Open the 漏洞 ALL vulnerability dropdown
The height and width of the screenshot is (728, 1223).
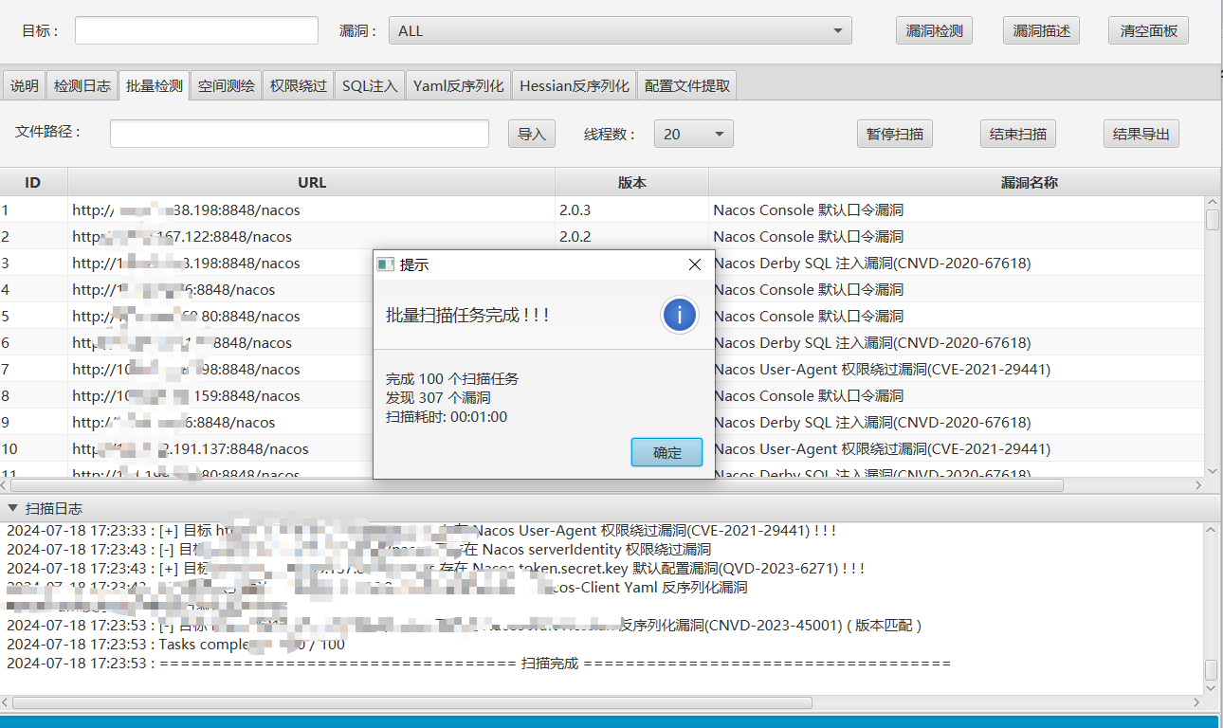pos(837,29)
